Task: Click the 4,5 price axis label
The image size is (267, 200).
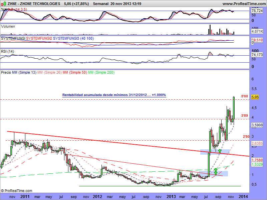Action: [254, 108]
